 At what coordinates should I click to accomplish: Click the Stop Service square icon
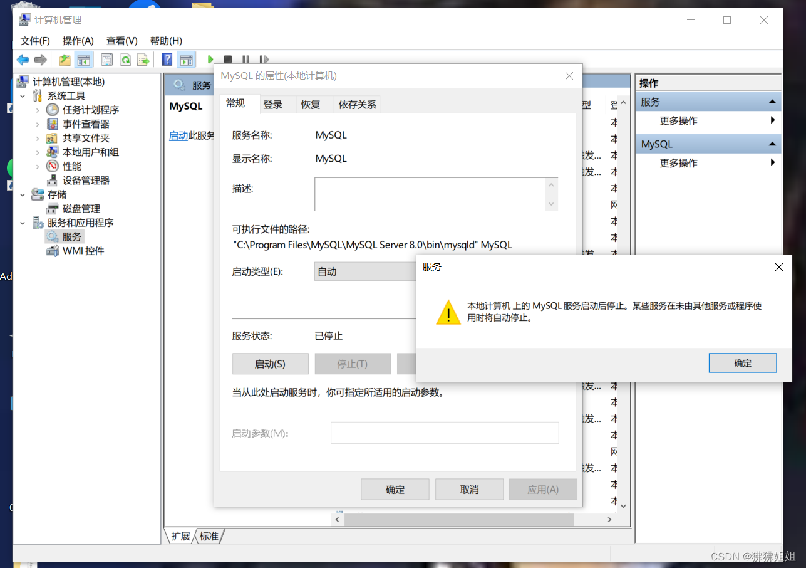pos(228,60)
